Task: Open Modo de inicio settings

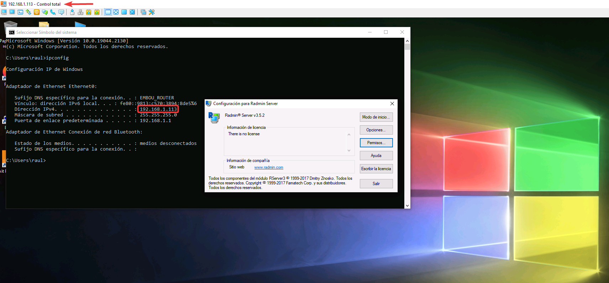Action: 376,117
